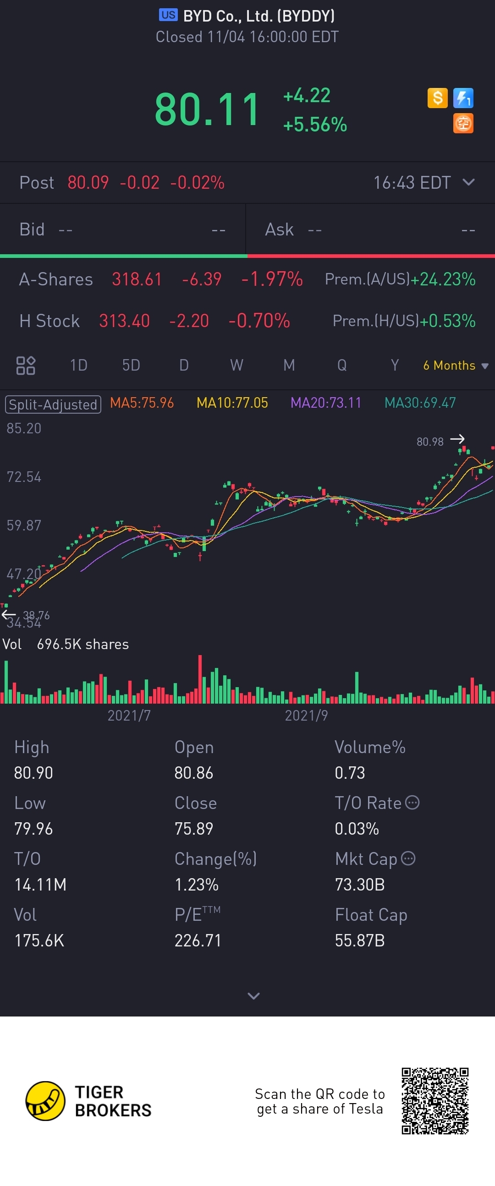The width and height of the screenshot is (495, 1186).
Task: Tap the Close 75.89 value
Action: coord(194,829)
